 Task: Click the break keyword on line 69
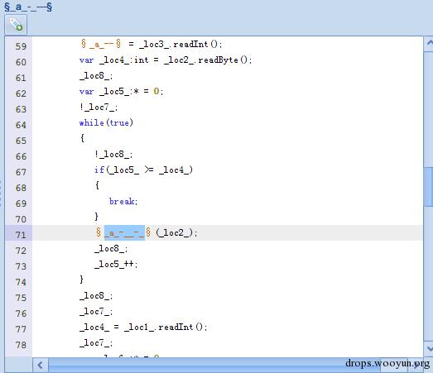(123, 201)
